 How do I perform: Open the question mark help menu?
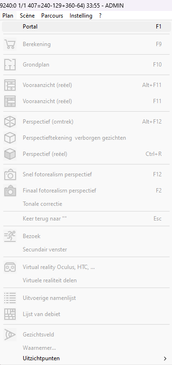coord(100,16)
